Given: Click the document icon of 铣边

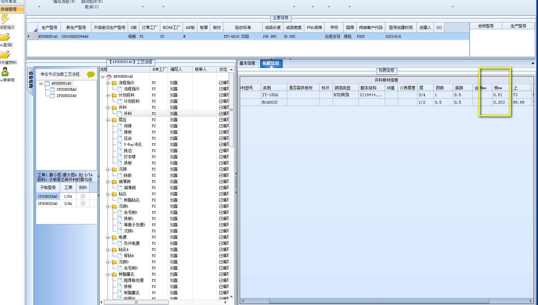Looking at the screenshot, I should (x=120, y=151).
